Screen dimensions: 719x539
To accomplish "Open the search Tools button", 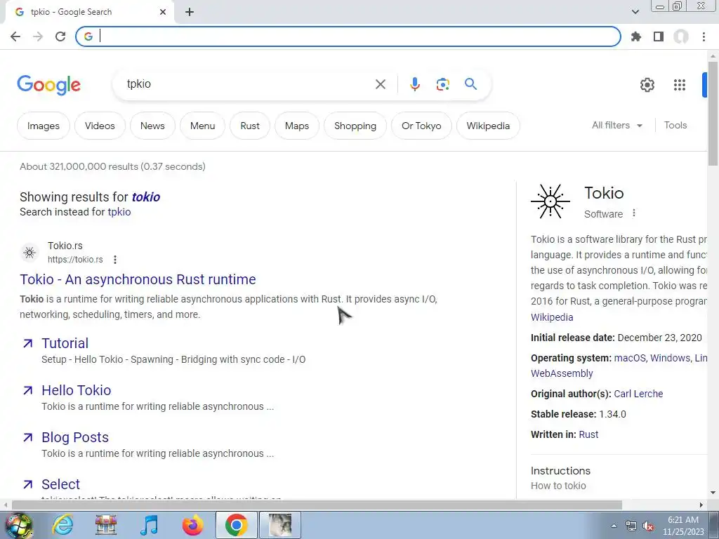I will [675, 125].
